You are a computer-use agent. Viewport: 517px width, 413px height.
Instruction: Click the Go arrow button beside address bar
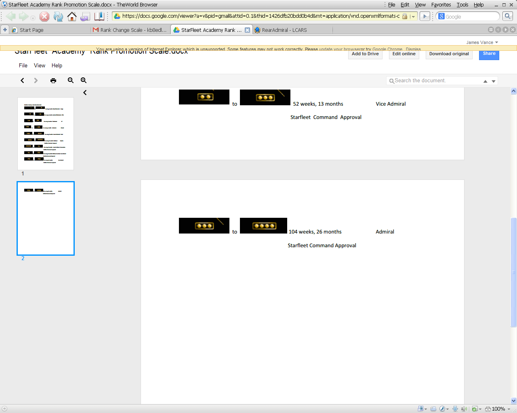(425, 16)
